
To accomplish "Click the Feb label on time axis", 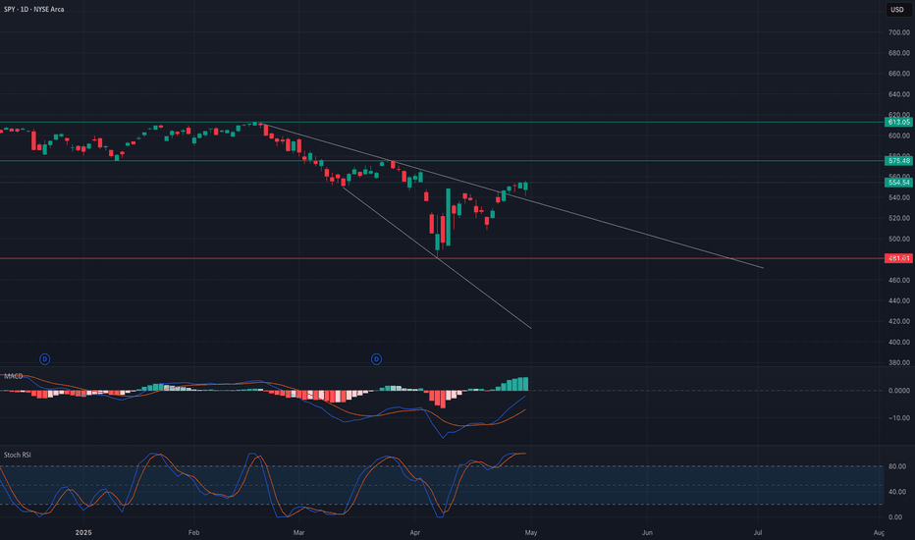I will click(193, 532).
